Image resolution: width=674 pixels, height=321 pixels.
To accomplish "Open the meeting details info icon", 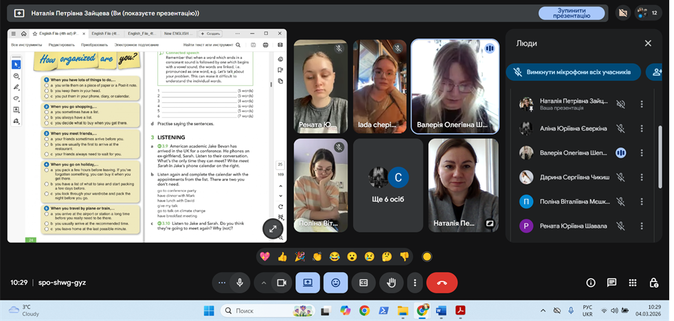I will tap(590, 283).
